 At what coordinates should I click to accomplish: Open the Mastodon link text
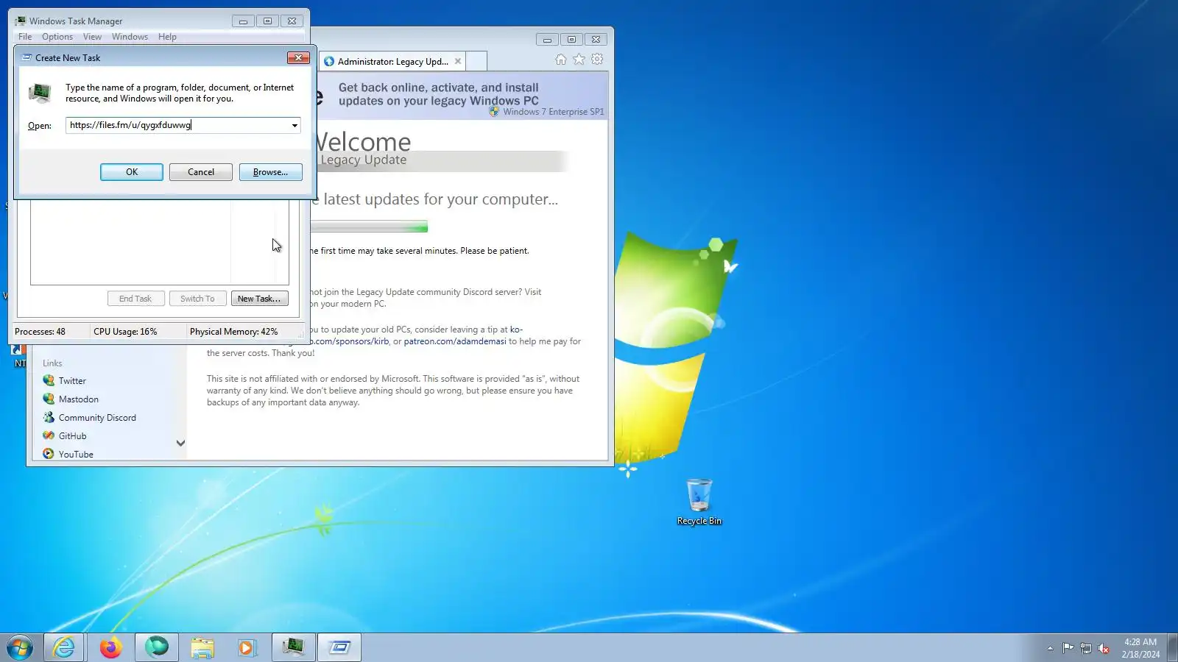pyautogui.click(x=79, y=399)
